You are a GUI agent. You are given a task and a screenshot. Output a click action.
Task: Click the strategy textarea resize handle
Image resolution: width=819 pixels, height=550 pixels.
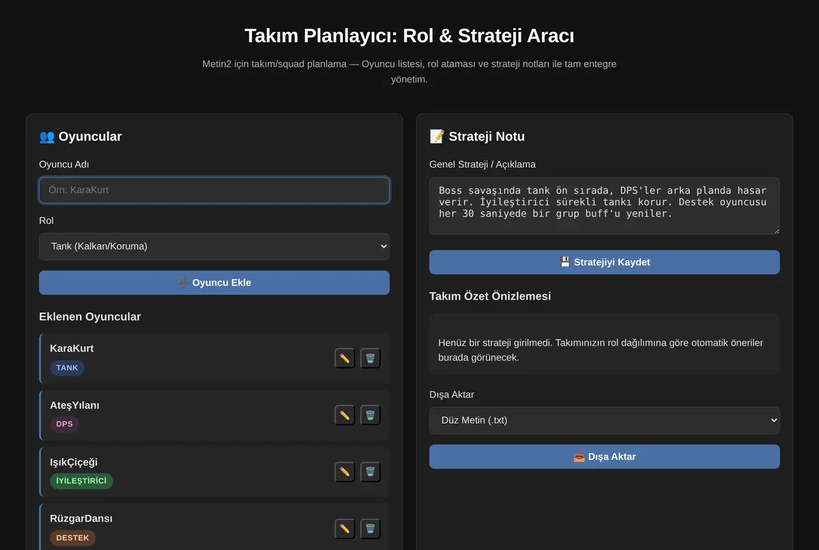tap(775, 231)
